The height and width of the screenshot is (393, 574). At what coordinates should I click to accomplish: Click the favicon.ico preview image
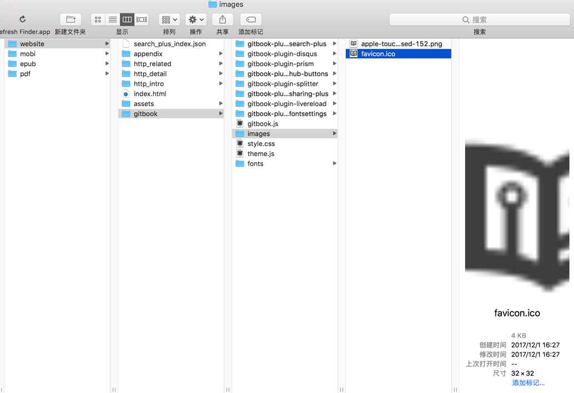(x=517, y=216)
